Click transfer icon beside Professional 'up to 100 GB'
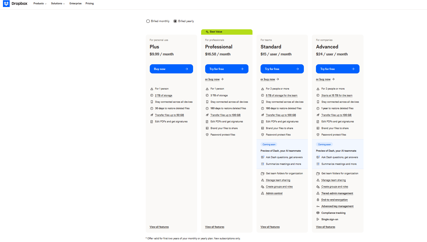 (x=207, y=115)
